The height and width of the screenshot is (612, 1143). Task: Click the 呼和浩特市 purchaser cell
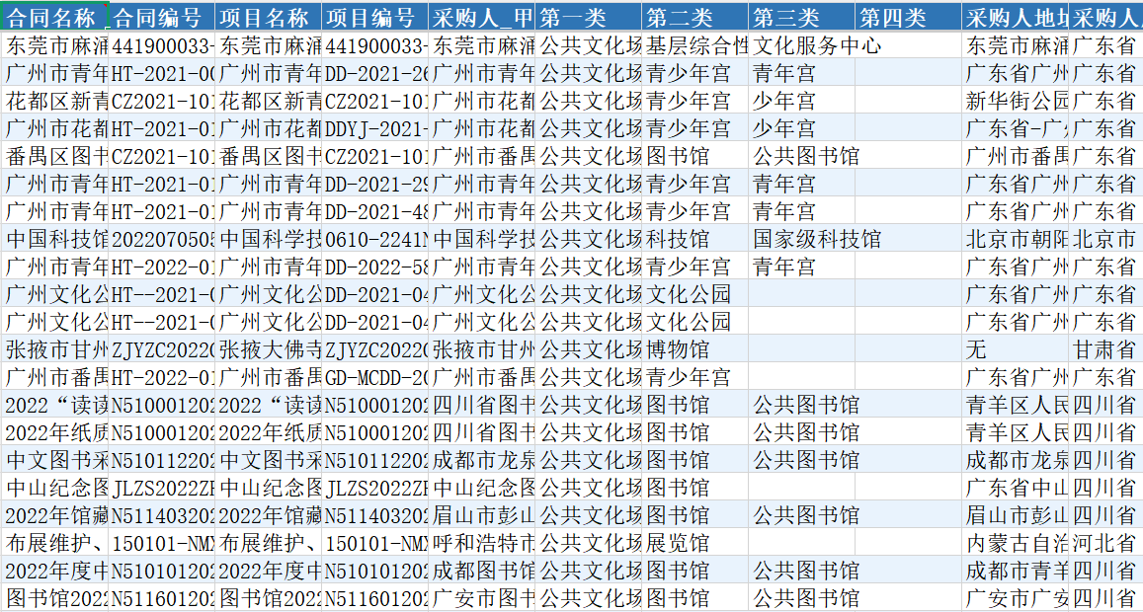point(482,543)
